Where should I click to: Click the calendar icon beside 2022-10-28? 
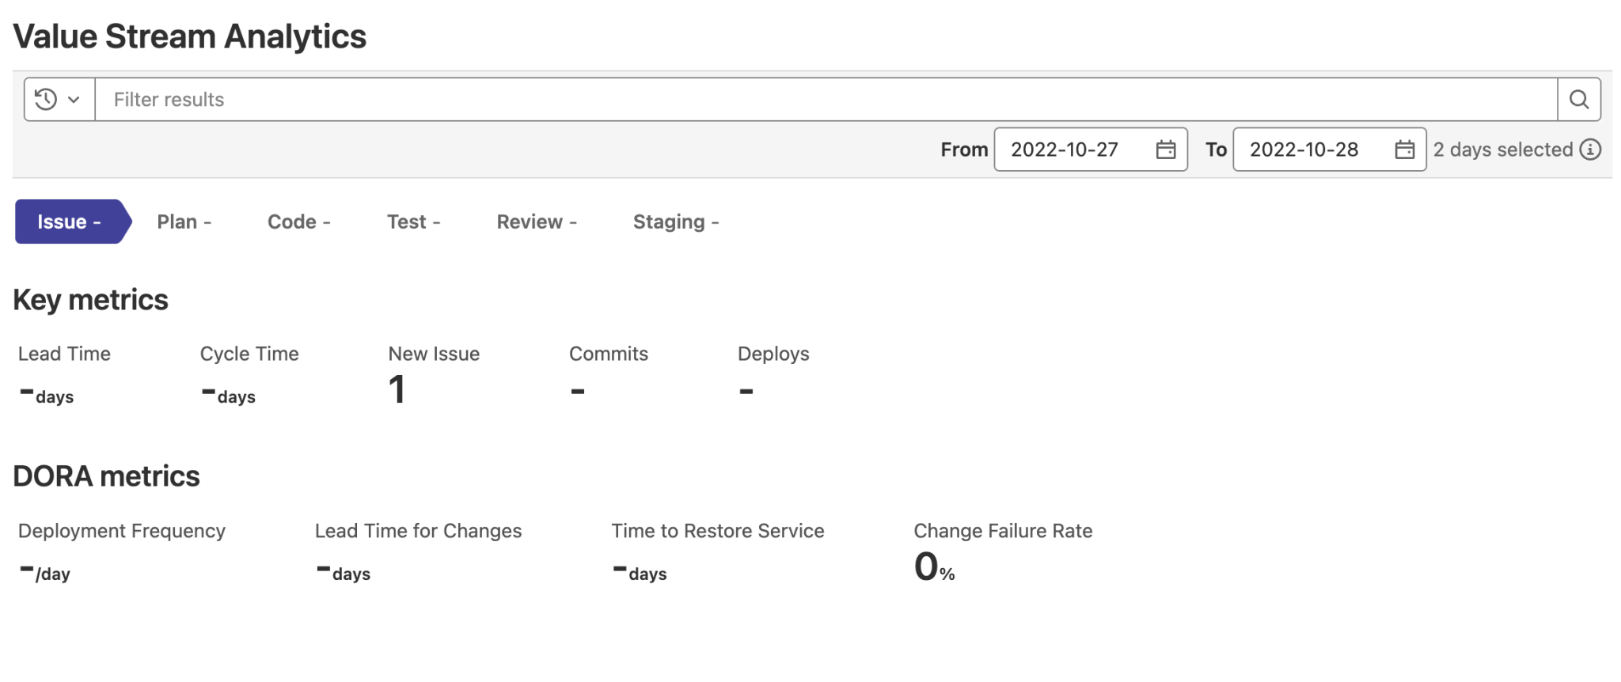[1405, 150]
